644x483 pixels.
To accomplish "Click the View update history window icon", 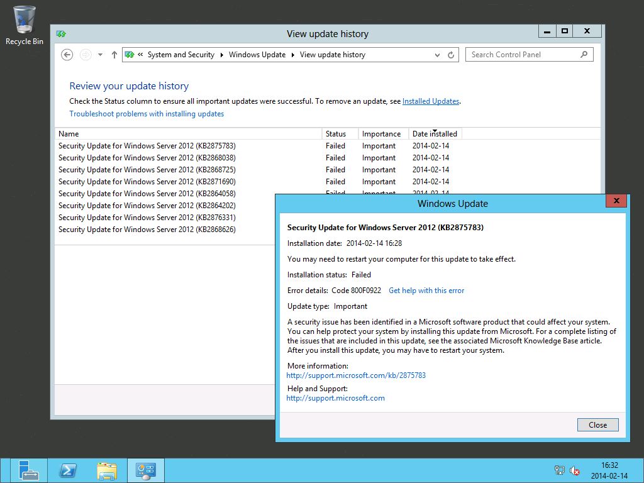I will pos(61,34).
